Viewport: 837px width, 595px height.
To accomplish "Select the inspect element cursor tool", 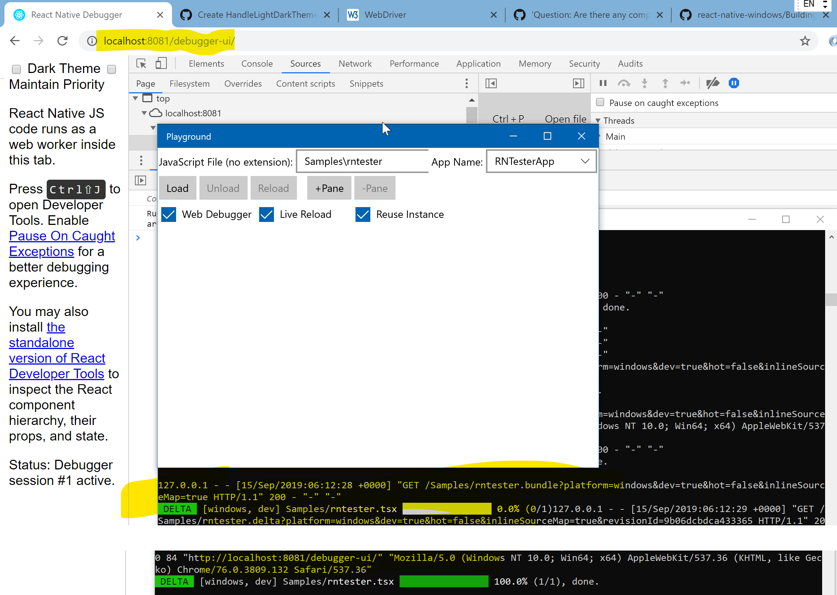I will 141,63.
